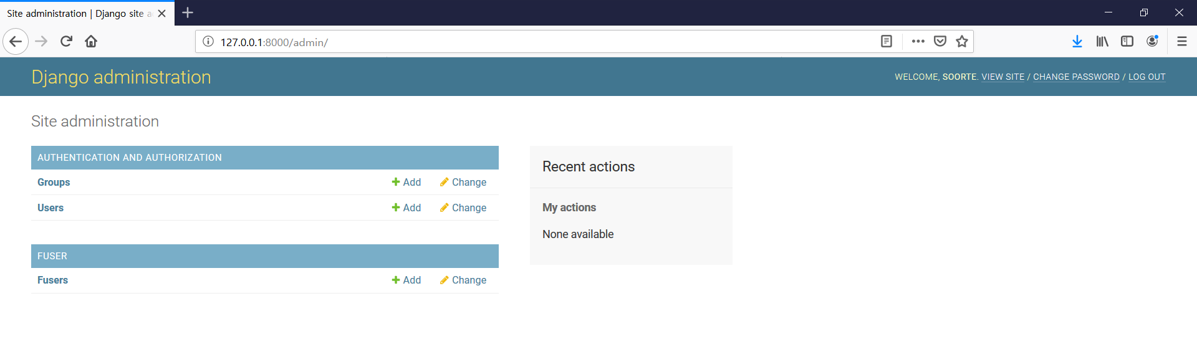Open the downloads panel
Image resolution: width=1197 pixels, height=349 pixels.
1077,42
